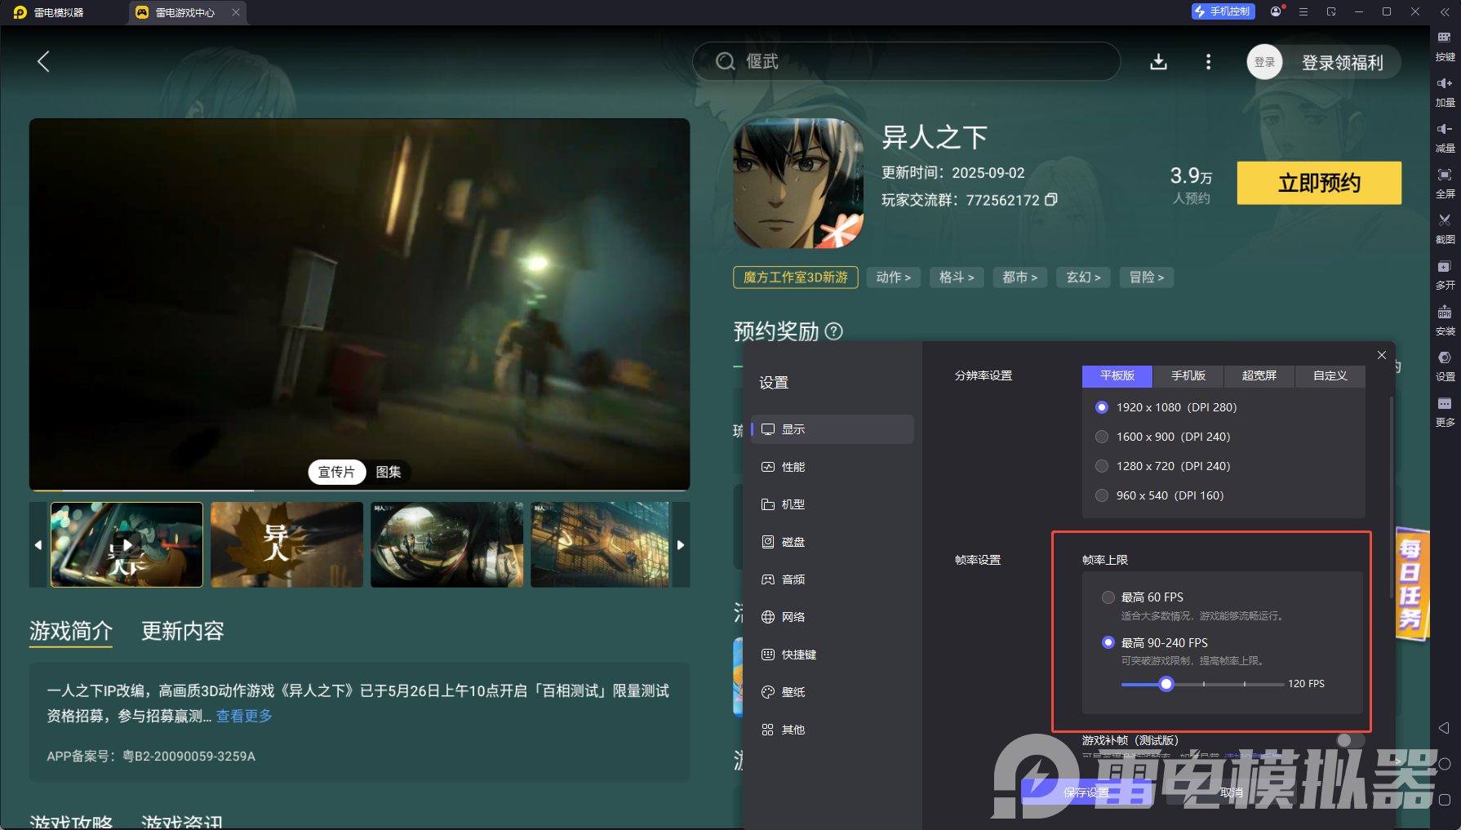The height and width of the screenshot is (830, 1461).
Task: Open the user account icon in title bar
Action: pos(1277,11)
